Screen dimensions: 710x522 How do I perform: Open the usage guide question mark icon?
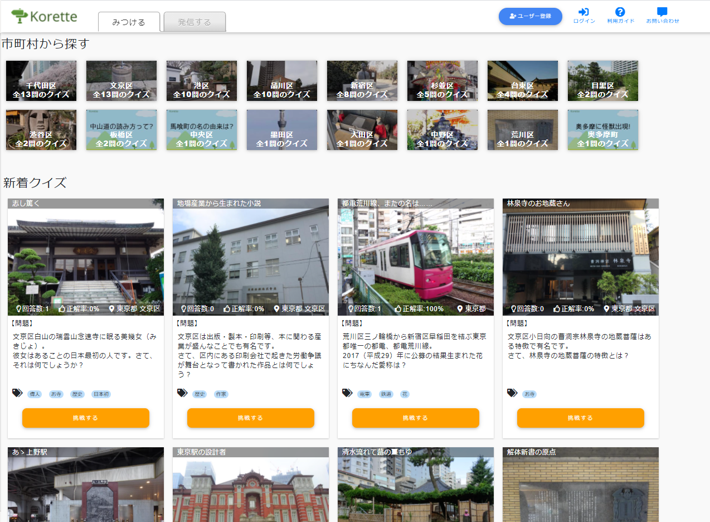pyautogui.click(x=620, y=12)
